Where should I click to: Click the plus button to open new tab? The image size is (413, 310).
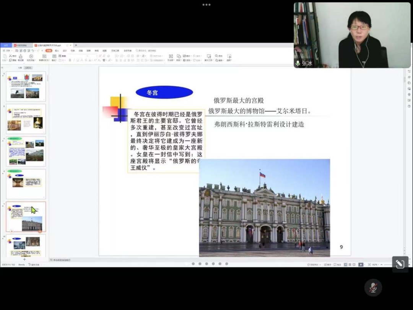point(76,45)
